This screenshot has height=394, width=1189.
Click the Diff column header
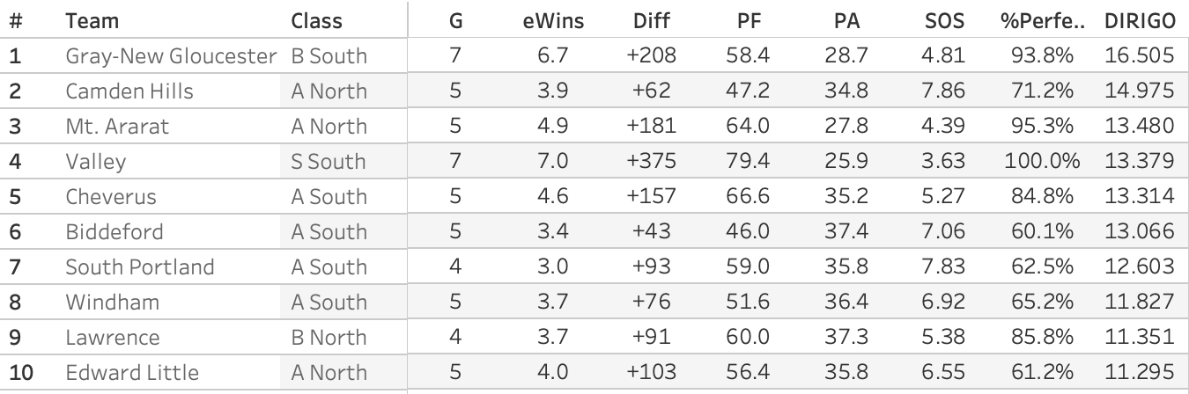[651, 20]
